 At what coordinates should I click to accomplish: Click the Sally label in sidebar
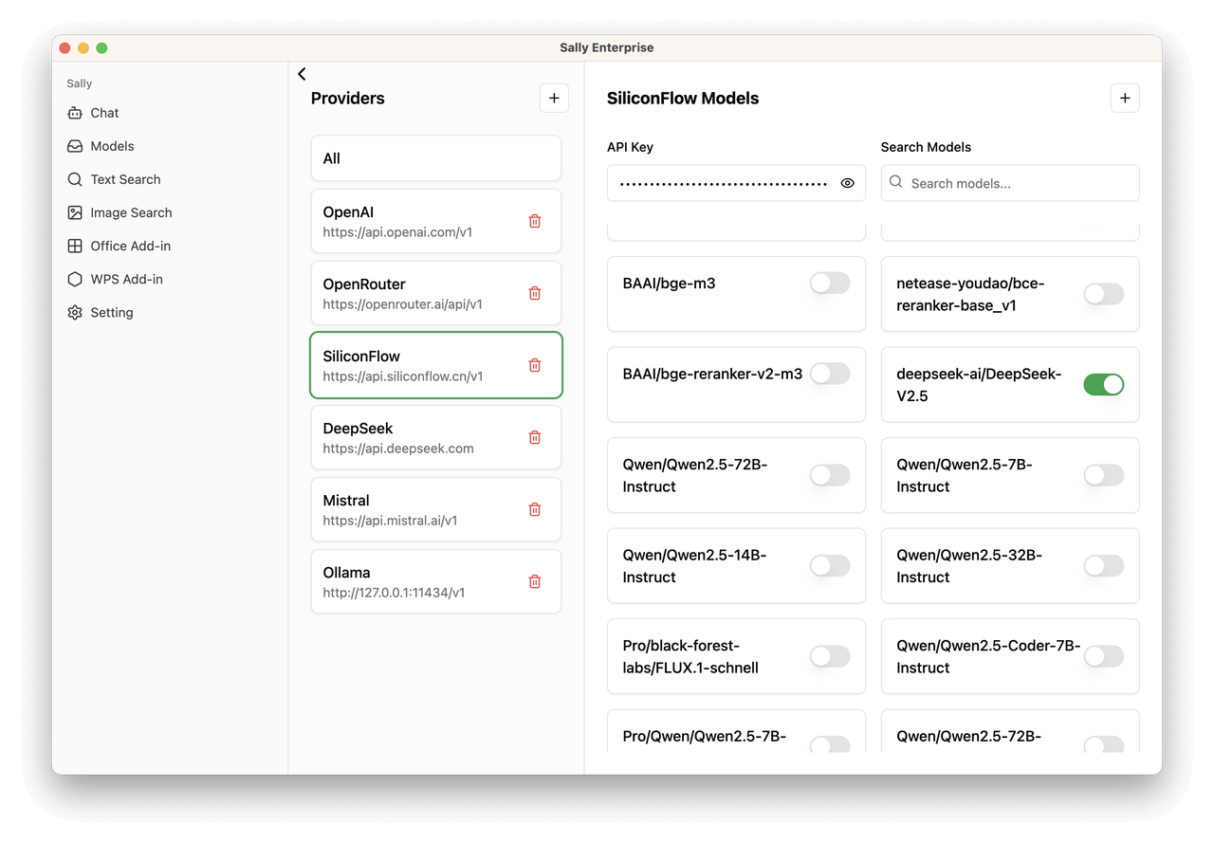click(80, 83)
